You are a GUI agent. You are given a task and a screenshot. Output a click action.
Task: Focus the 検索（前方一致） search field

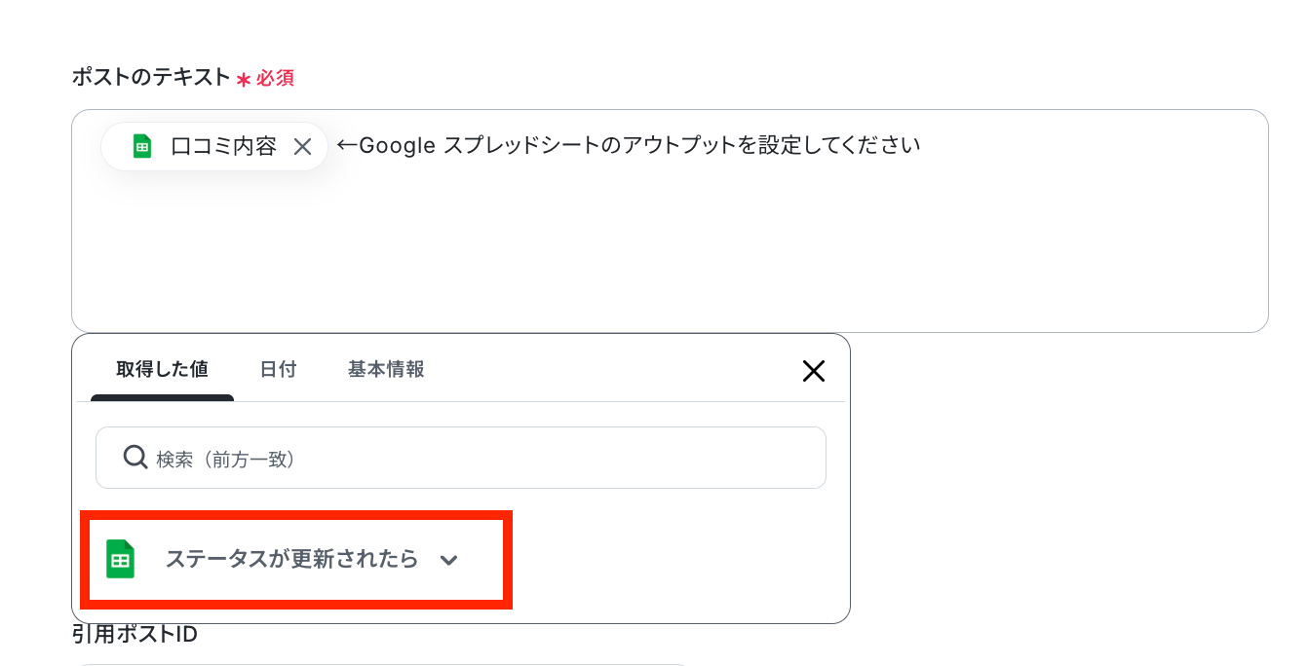pyautogui.click(x=461, y=458)
